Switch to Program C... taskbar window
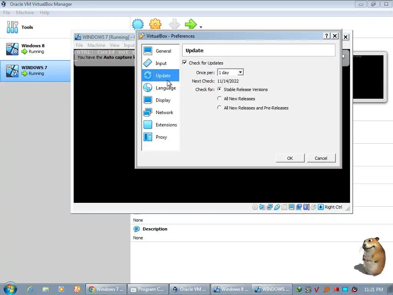 (148, 289)
